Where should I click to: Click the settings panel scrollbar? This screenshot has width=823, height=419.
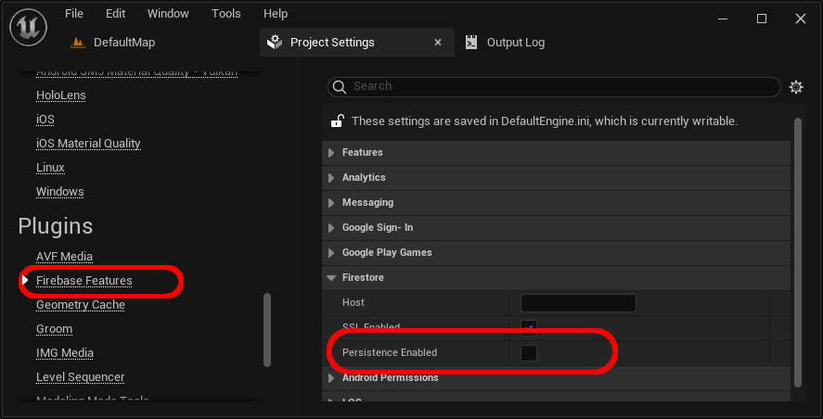click(x=798, y=253)
